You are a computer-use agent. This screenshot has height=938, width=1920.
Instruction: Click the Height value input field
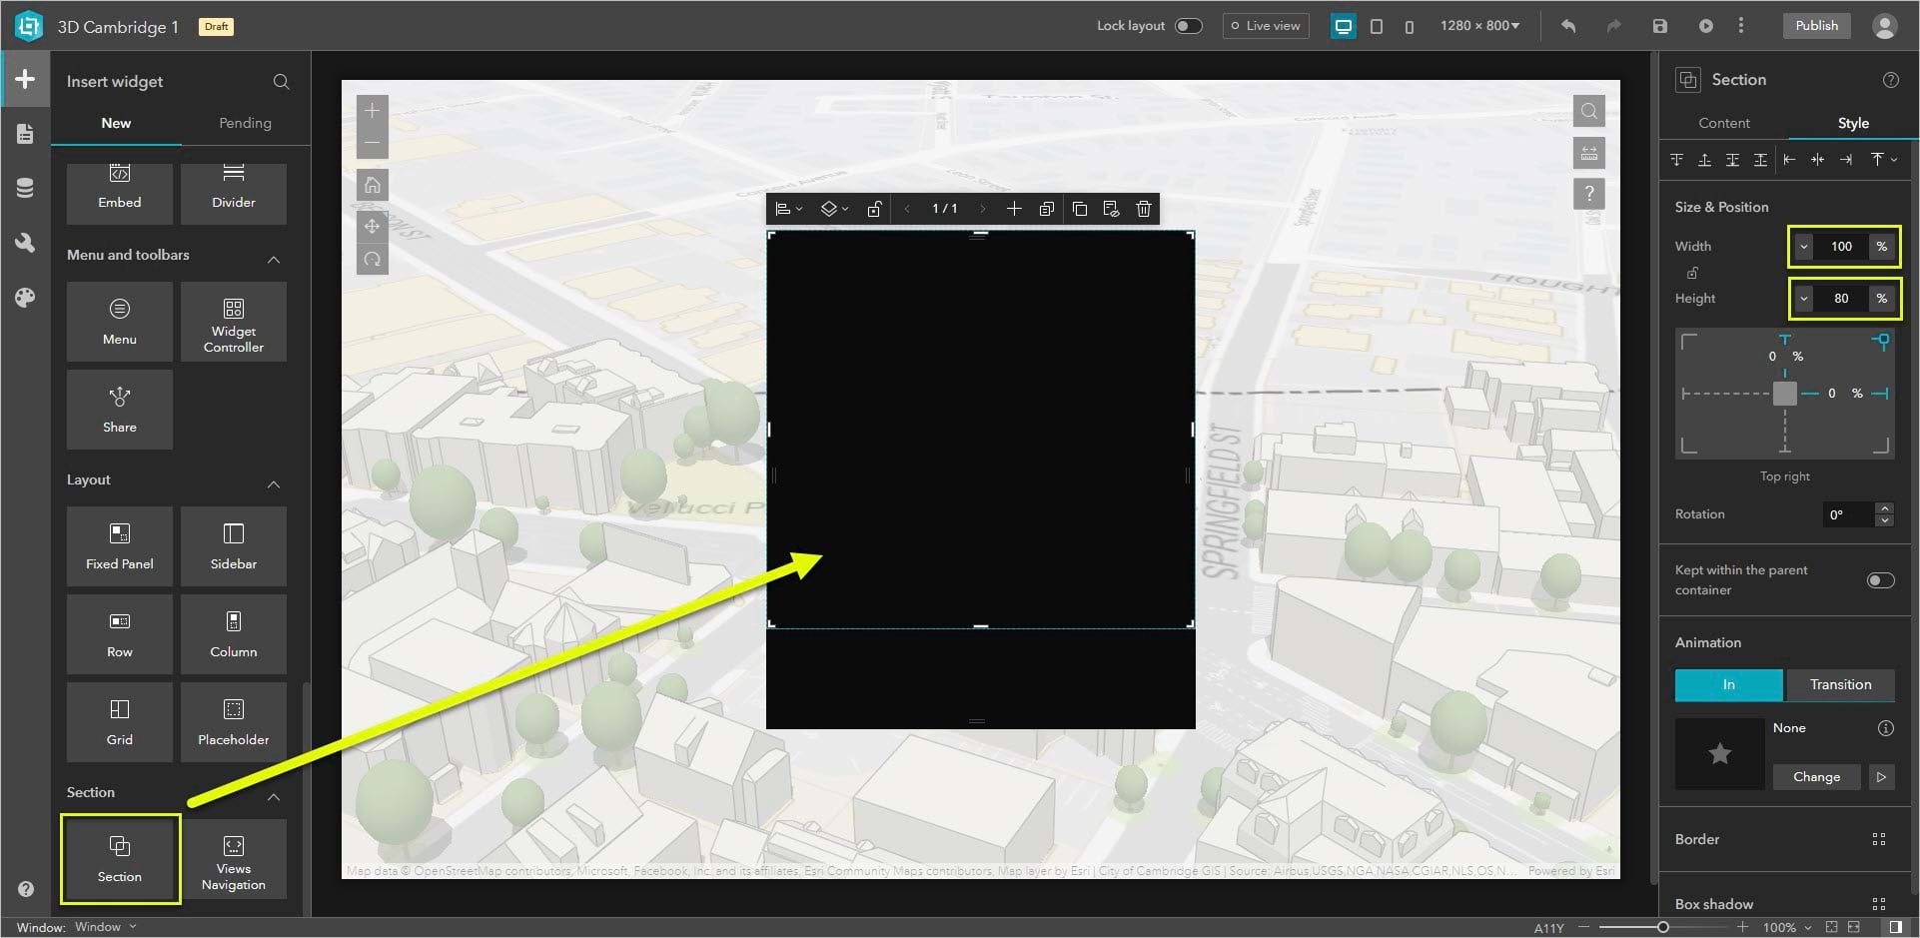pos(1843,298)
